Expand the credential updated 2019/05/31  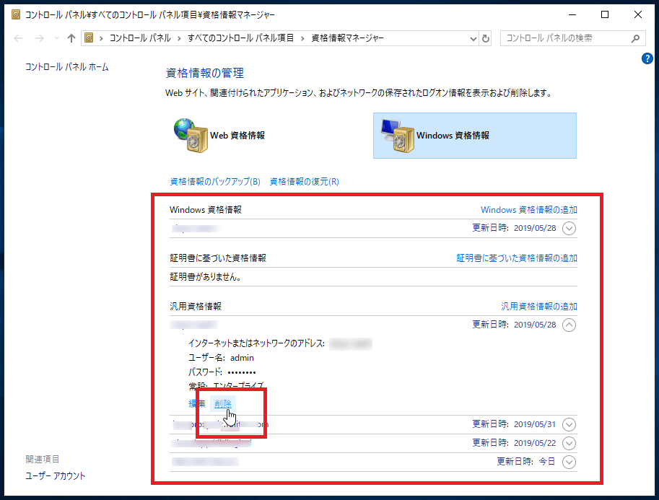[x=569, y=424]
